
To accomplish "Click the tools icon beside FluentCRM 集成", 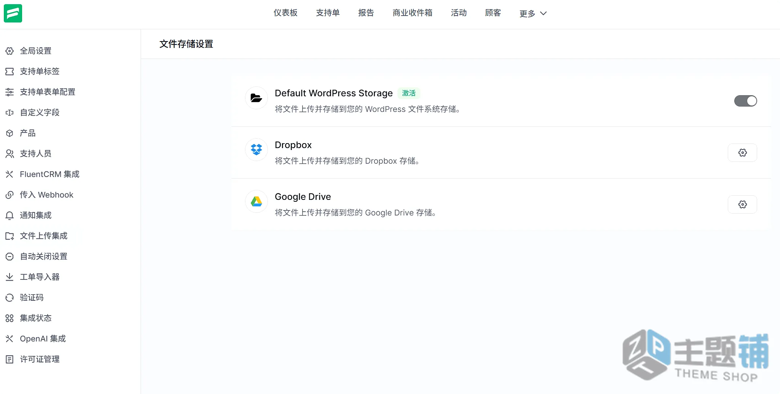I will (x=10, y=174).
